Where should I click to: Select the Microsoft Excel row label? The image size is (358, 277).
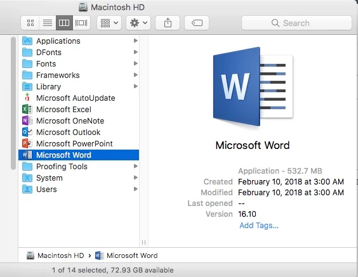63,110
